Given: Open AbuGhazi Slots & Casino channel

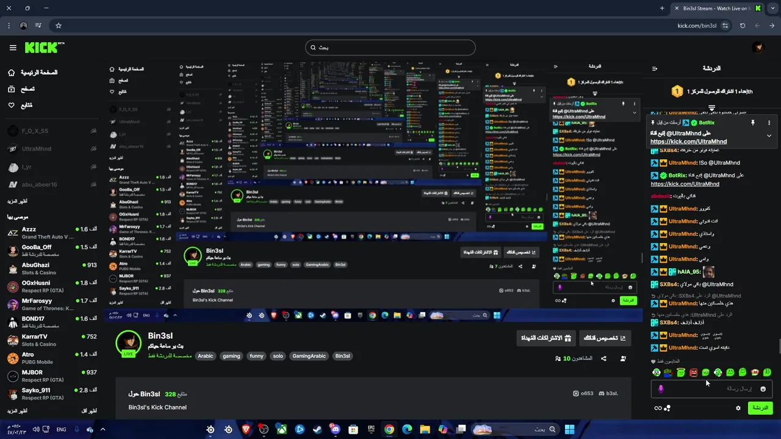Looking at the screenshot, I should coord(51,268).
